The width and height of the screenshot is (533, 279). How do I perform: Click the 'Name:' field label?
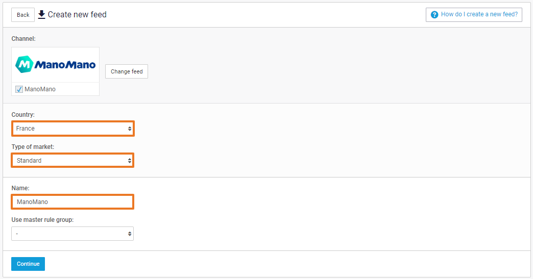coord(20,188)
